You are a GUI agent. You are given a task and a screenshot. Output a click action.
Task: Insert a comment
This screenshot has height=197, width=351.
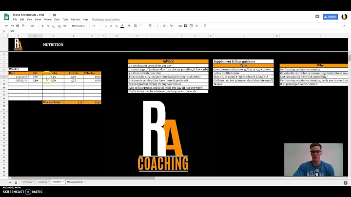[186, 26]
